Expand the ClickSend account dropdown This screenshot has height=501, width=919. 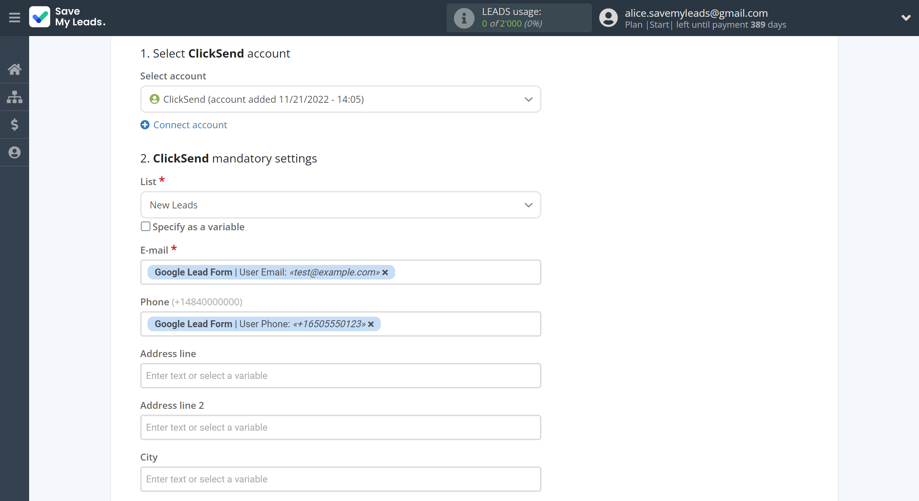click(x=528, y=99)
